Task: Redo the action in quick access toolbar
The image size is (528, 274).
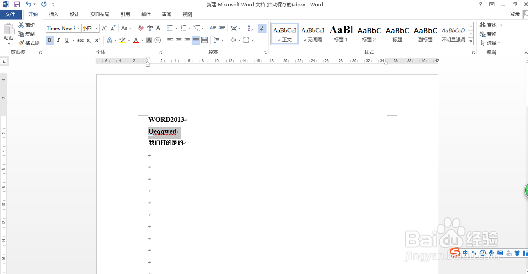Action: [x=44, y=4]
